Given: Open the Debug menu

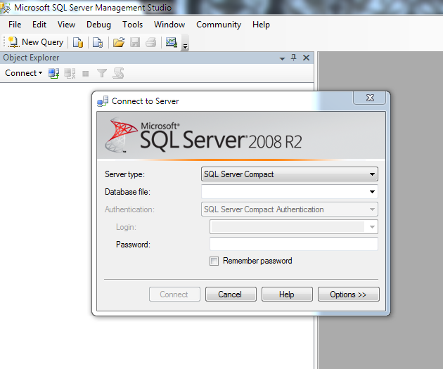Looking at the screenshot, I should 98,25.
